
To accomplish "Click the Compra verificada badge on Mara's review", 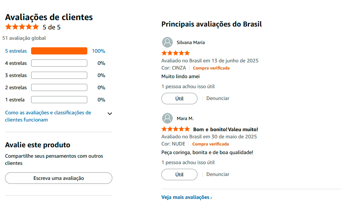I will (211, 144).
